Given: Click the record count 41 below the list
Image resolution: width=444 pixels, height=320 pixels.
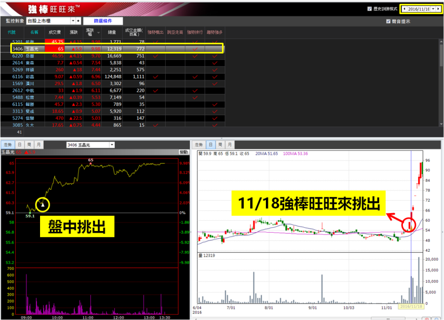Looking at the screenshot, I should [x=19, y=132].
